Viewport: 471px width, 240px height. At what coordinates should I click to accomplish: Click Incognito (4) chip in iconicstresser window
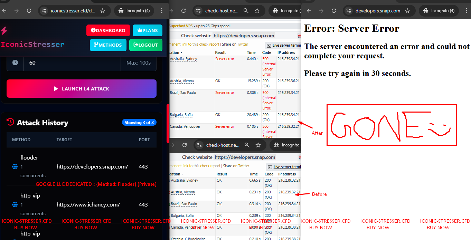pyautogui.click(x=134, y=11)
